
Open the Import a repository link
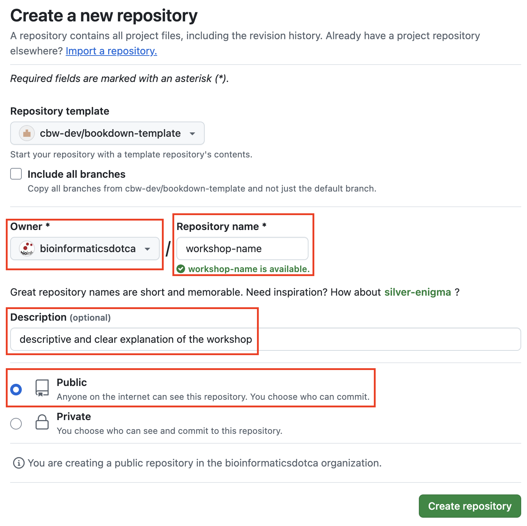[x=111, y=51]
